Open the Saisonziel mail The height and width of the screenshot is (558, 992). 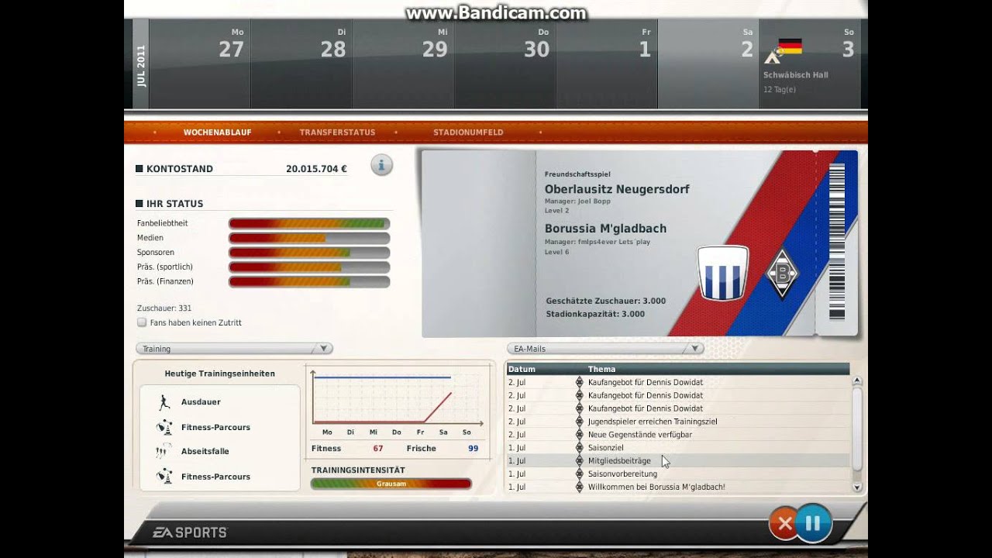point(678,448)
